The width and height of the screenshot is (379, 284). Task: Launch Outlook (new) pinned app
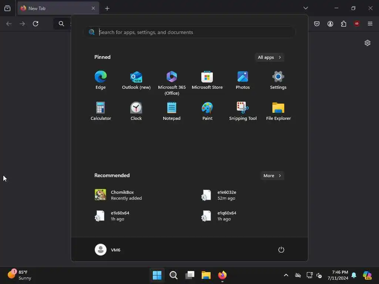[136, 80]
